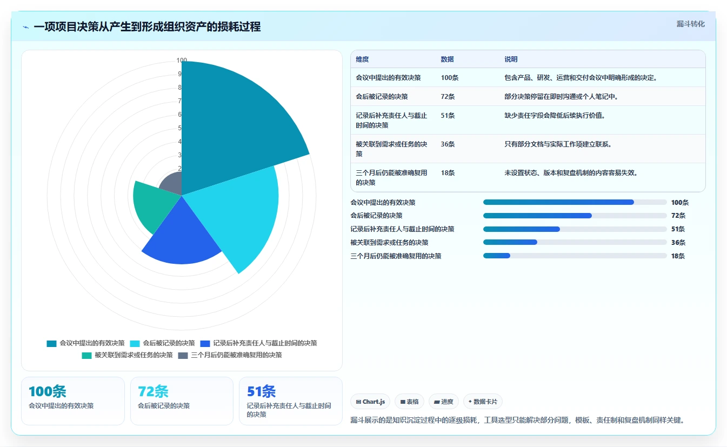Image resolution: width=727 pixels, height=447 pixels.
Task: Click the chart title heading text
Action: coord(147,27)
